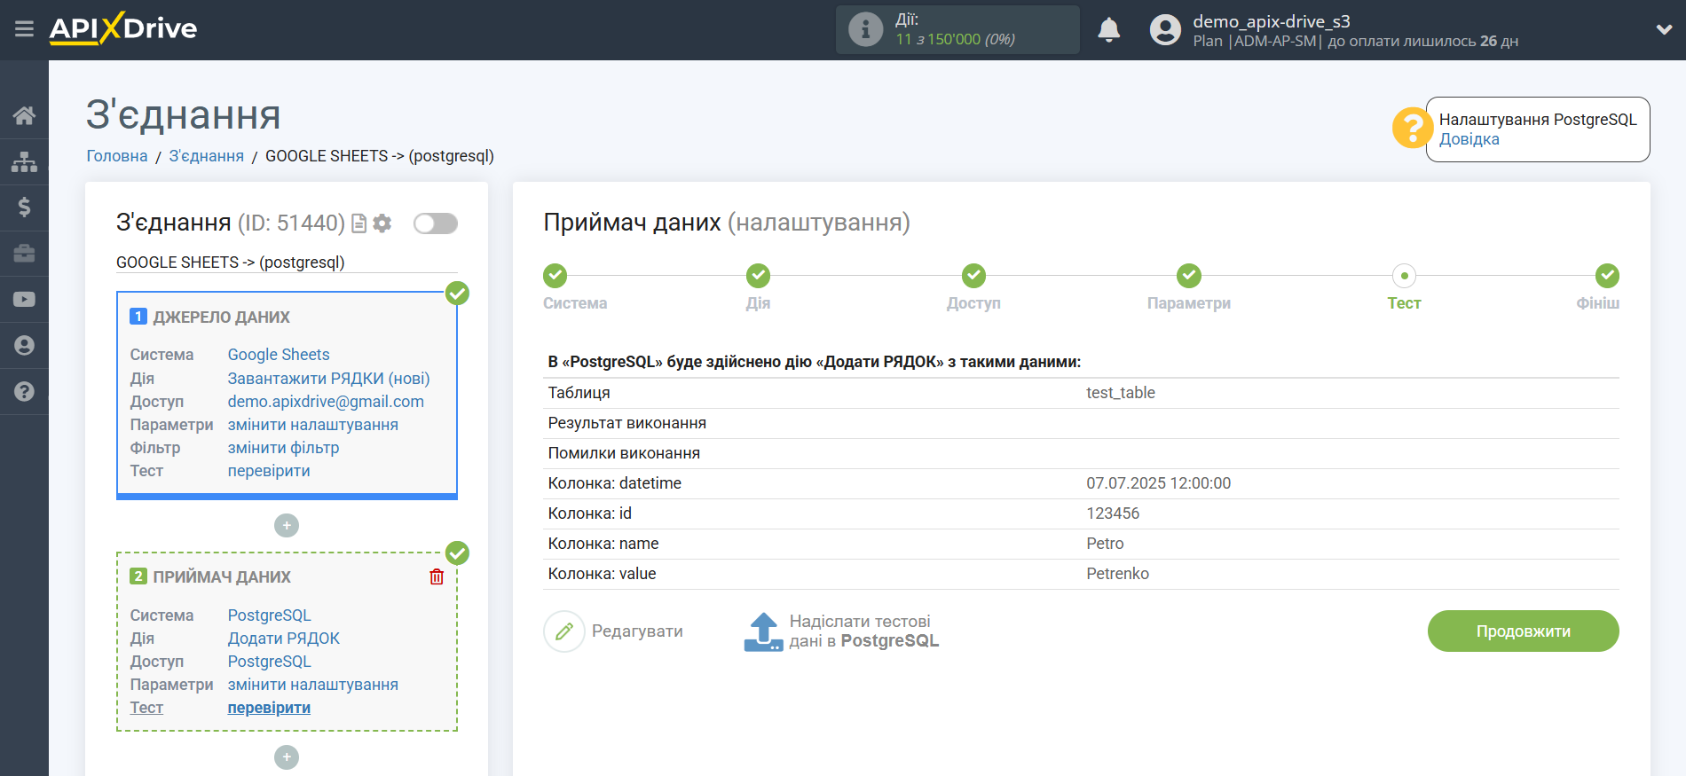Open Завантажити РЯДКИ (нові) action link
The image size is (1686, 776).
pos(329,379)
